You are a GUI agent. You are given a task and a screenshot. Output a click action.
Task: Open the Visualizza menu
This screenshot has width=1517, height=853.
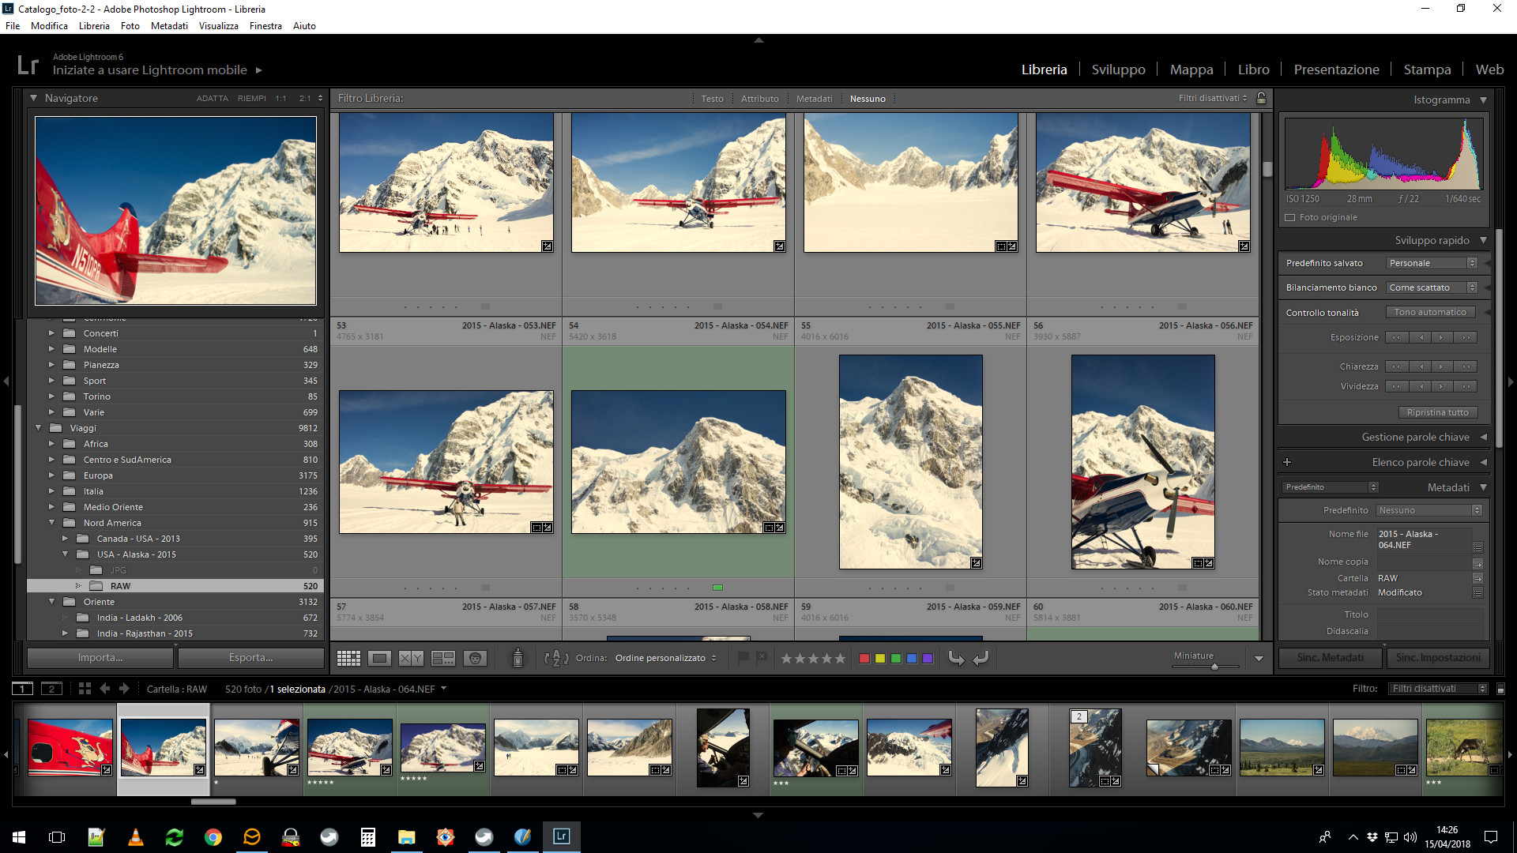pos(218,26)
